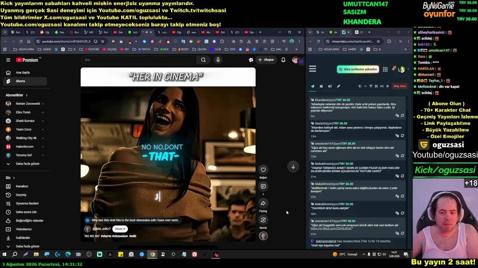
Task: Expand the Abonelikler section chevron
Action: click(x=27, y=95)
